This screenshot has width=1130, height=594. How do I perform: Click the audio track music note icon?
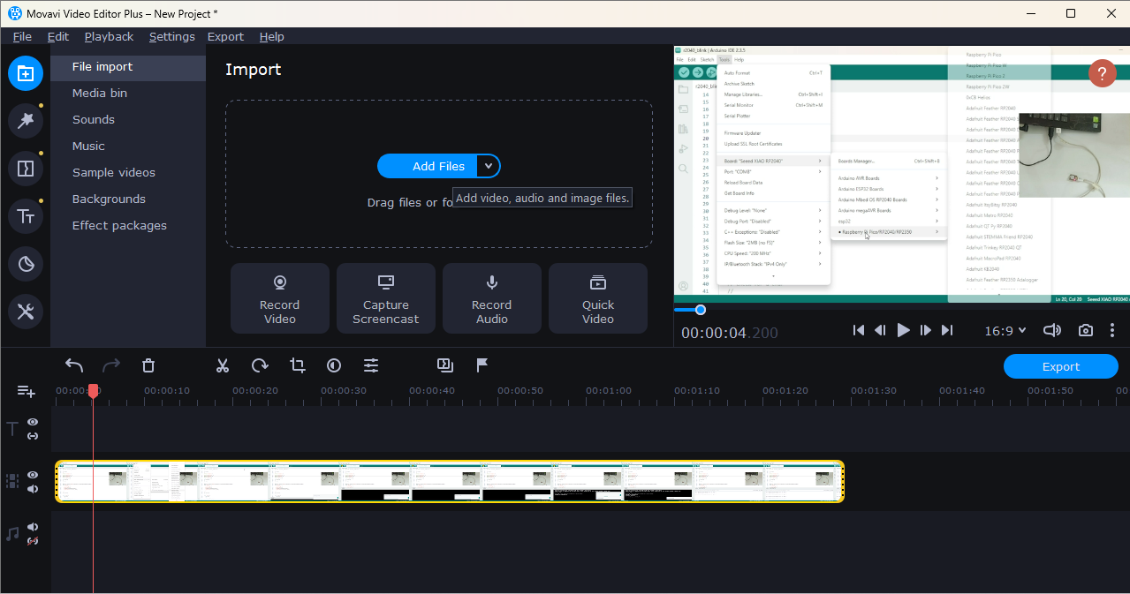point(12,534)
